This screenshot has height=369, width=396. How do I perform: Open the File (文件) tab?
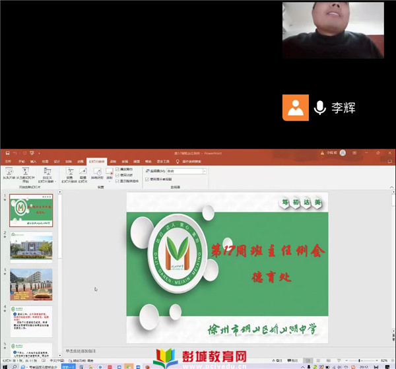coord(8,161)
